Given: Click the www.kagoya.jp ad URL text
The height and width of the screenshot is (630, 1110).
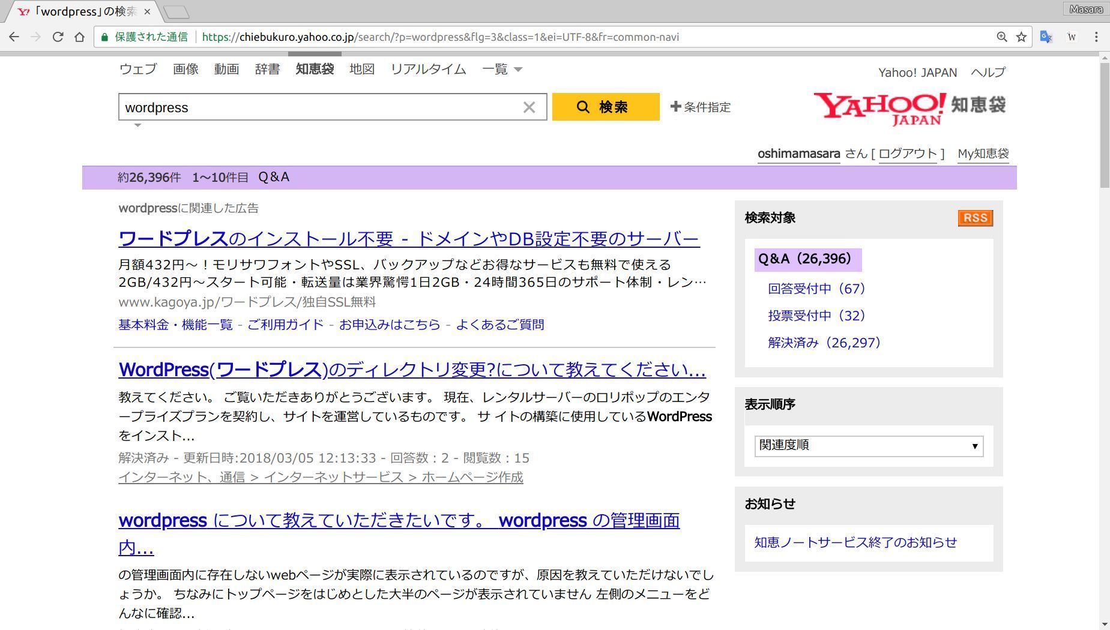Looking at the screenshot, I should 247,302.
